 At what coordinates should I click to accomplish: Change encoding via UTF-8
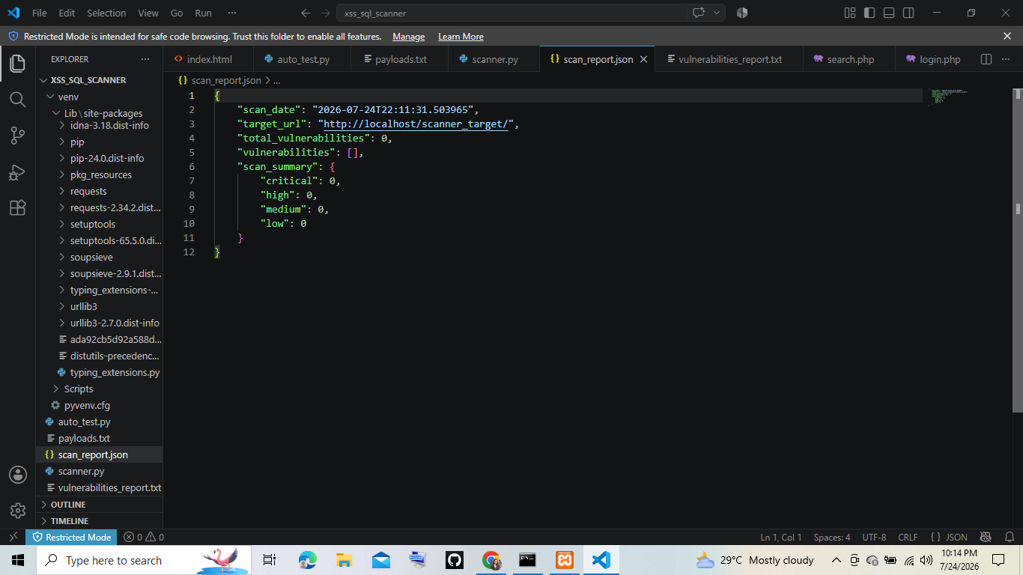point(874,537)
